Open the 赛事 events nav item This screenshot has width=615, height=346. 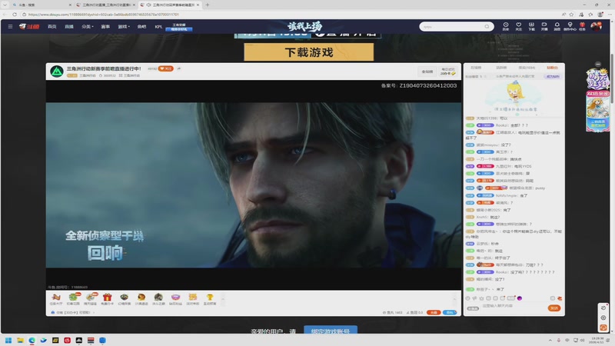click(x=105, y=27)
